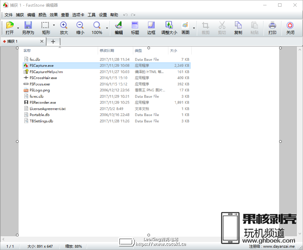Click the FSCrossHair.exe file name

pyautogui.click(x=43, y=78)
